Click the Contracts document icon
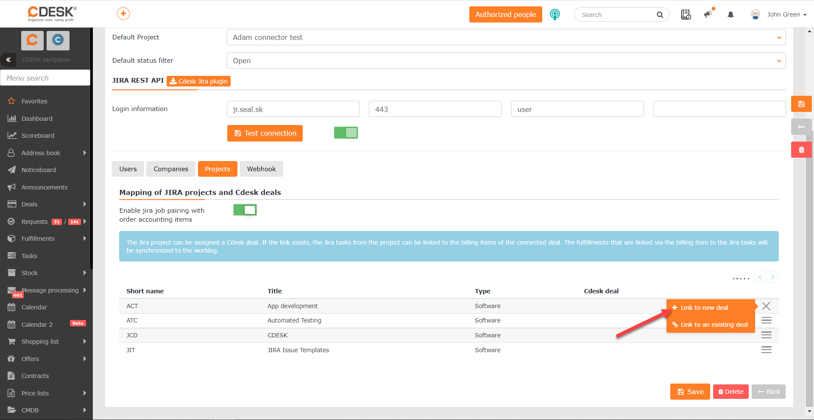This screenshot has width=814, height=420. tap(11, 376)
